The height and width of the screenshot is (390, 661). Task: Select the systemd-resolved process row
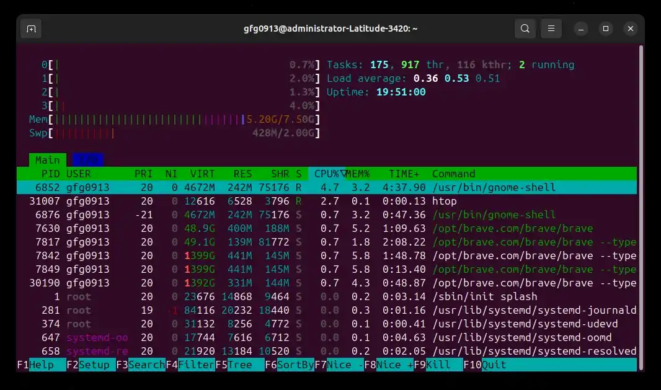coord(327,351)
